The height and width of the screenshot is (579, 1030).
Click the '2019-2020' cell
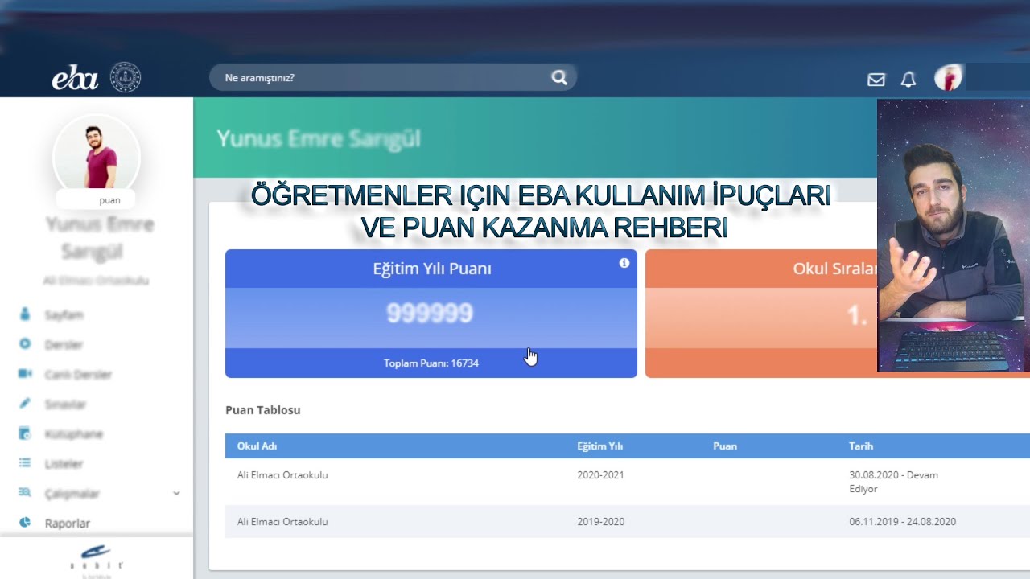[600, 522]
